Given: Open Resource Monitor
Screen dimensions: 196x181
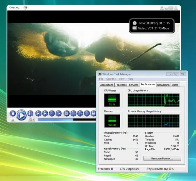Looking at the screenshot, I should [x=162, y=158].
